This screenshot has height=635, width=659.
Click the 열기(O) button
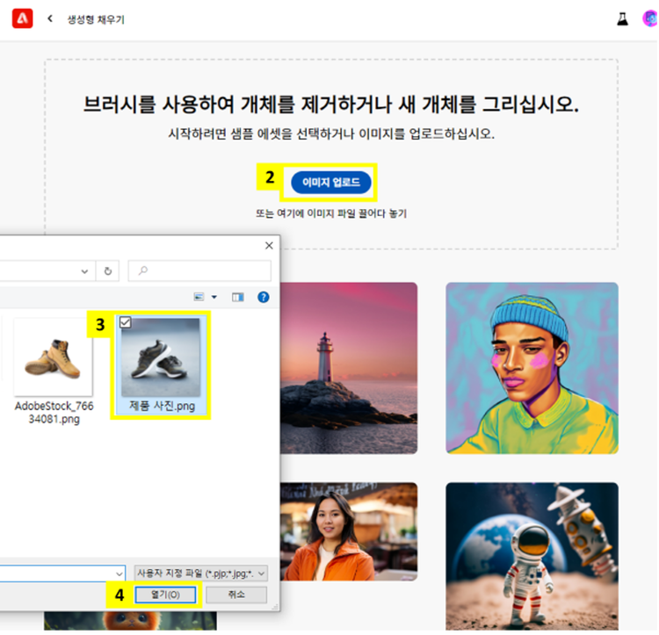(165, 595)
